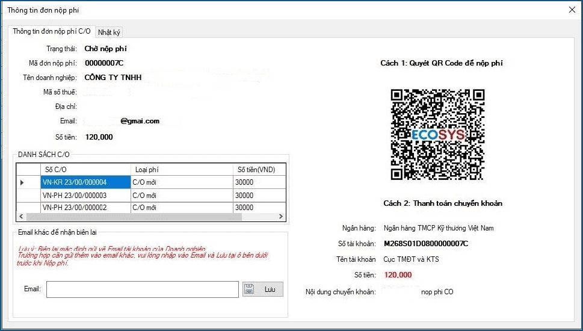Image resolution: width=583 pixels, height=331 pixels.
Task: Click heading Cách 2: Thanh toán chuyển khoản
Action: click(443, 203)
